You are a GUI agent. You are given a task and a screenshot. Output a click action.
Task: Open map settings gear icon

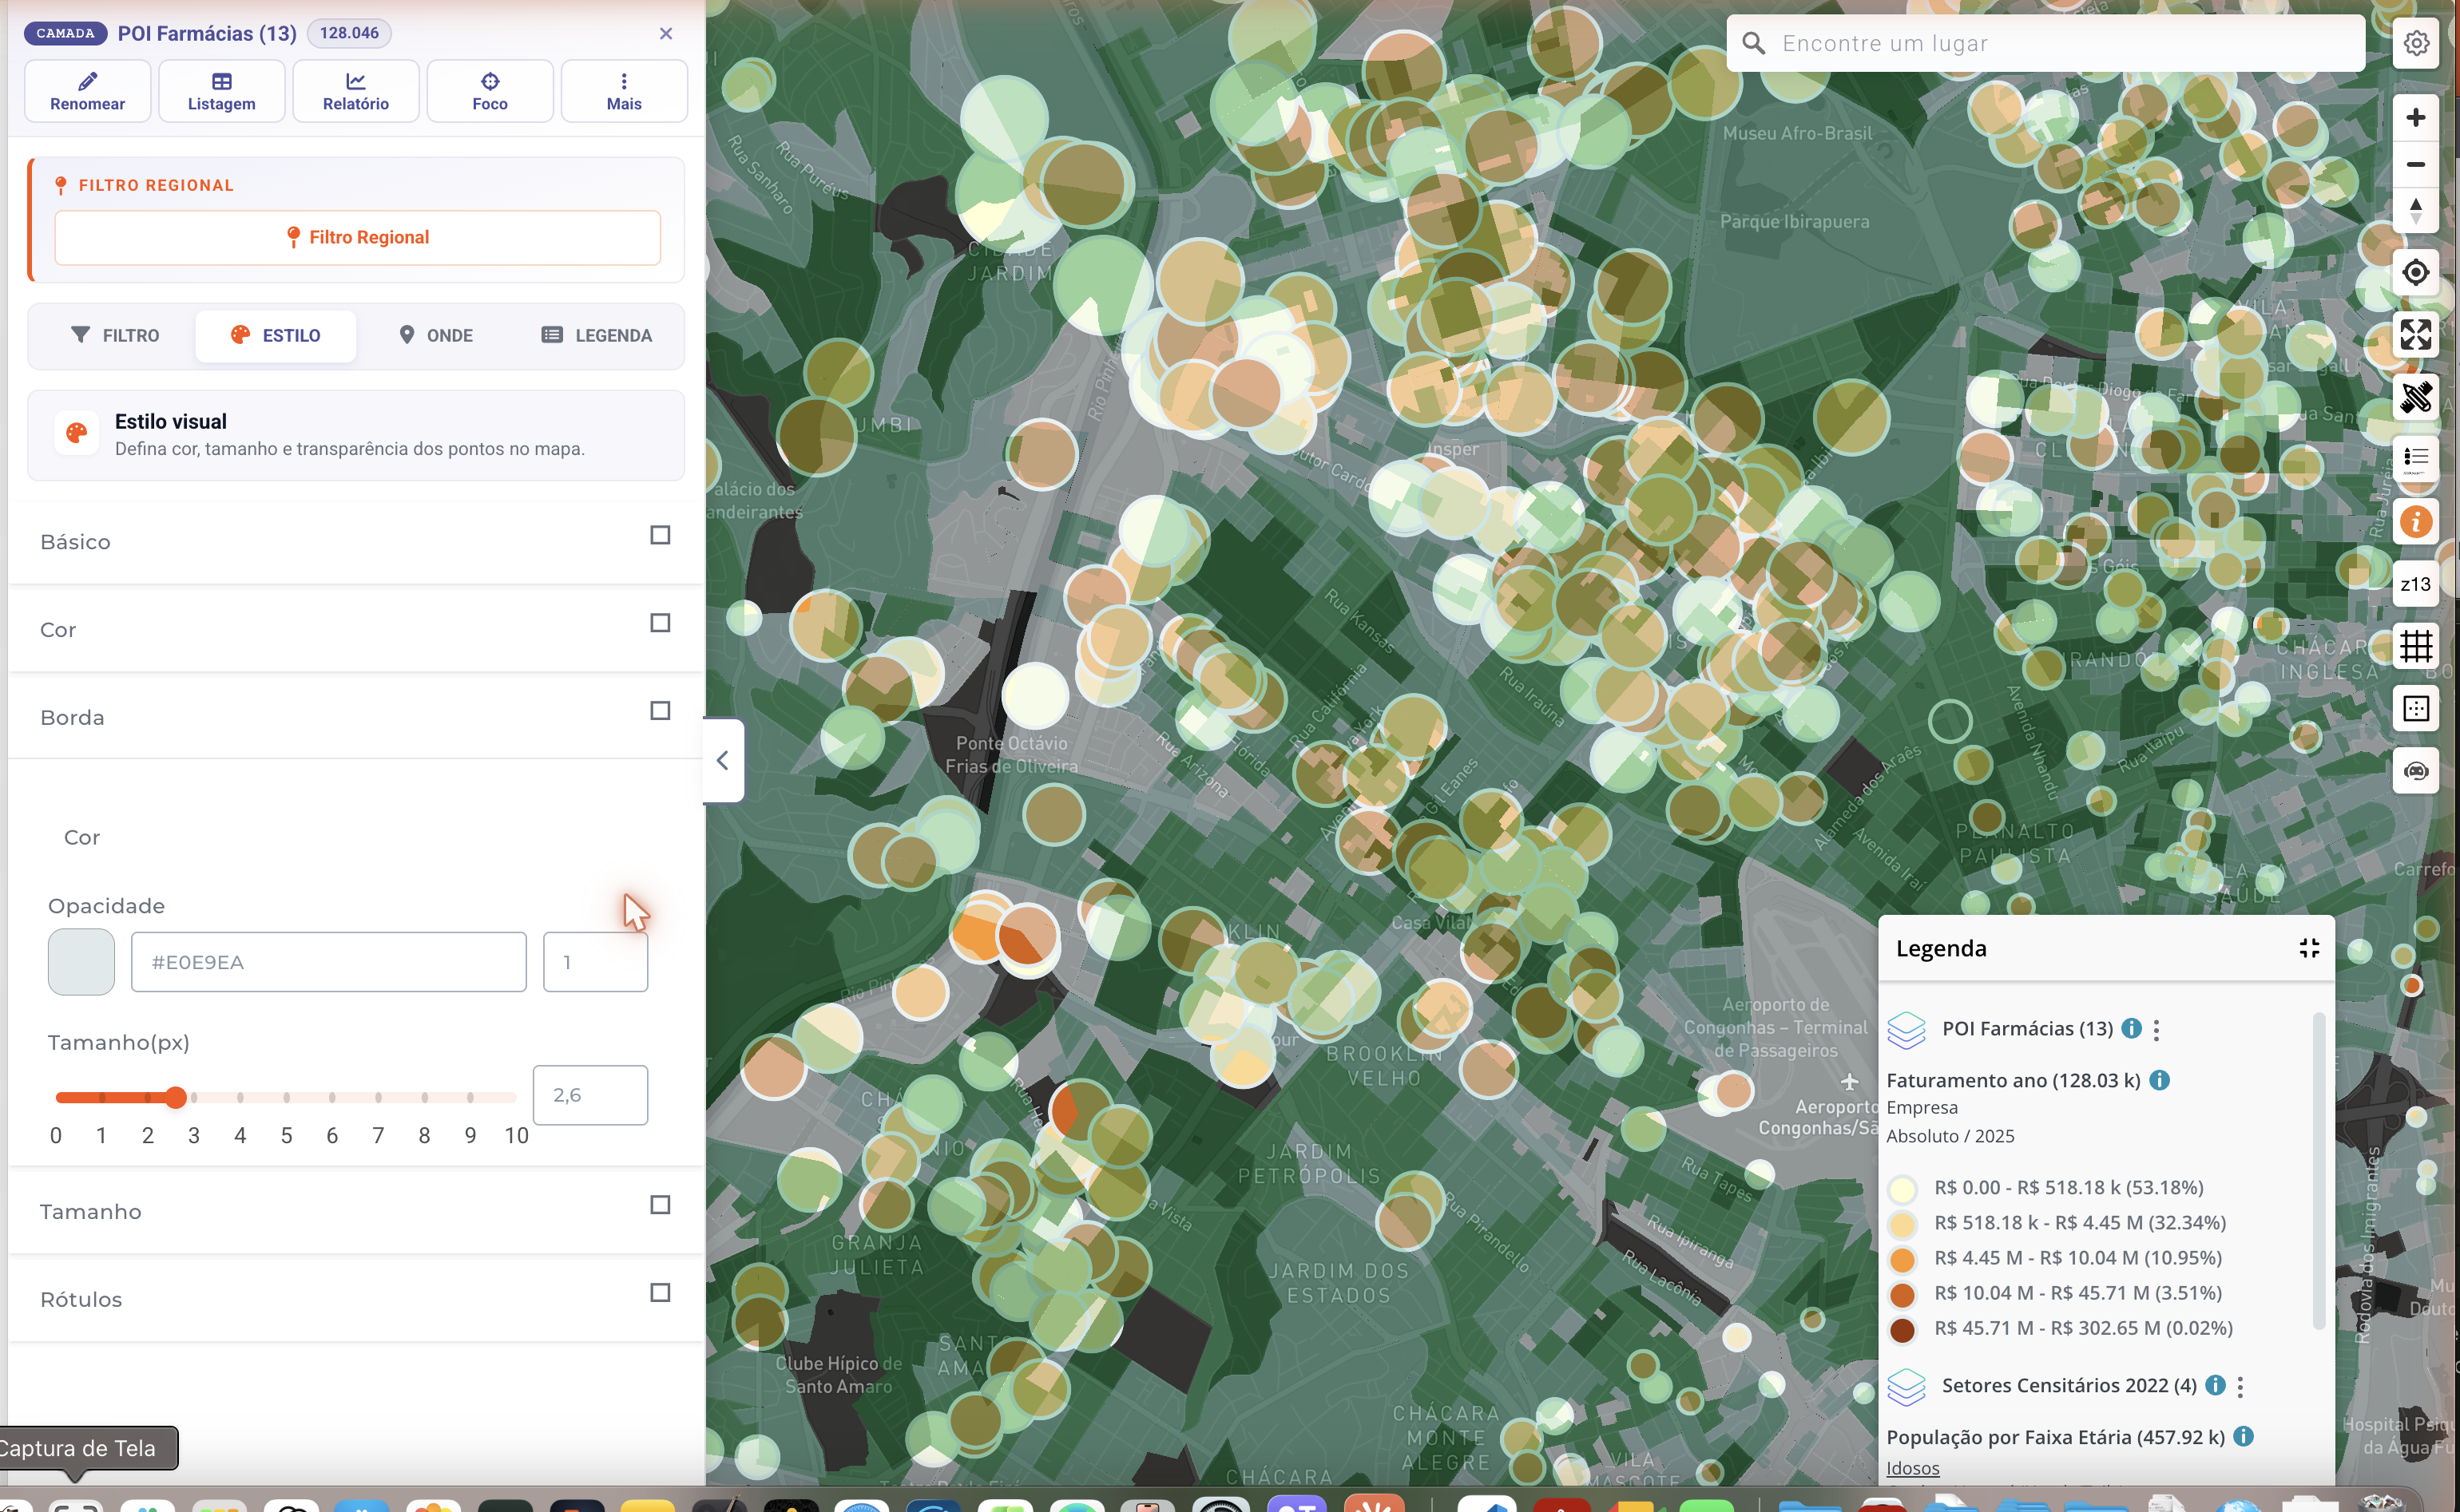[x=2415, y=44]
